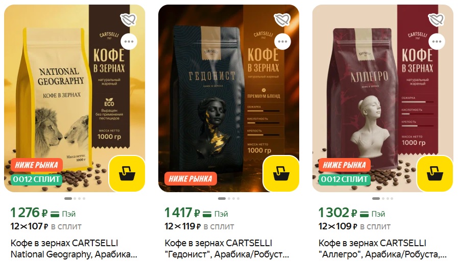
Task: Select image carousel dots under National Geography
Action: click(75, 198)
